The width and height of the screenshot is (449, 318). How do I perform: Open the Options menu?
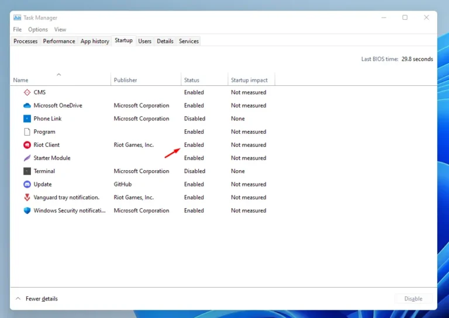click(x=38, y=29)
